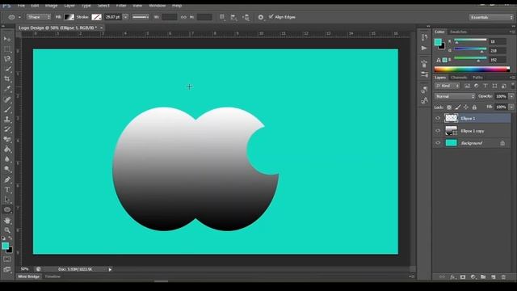Image resolution: width=517 pixels, height=291 pixels.
Task: Select the History Brush tool
Action: (7, 129)
